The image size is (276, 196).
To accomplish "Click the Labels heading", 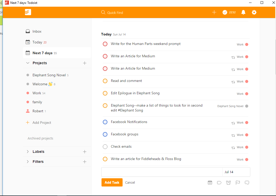I will tap(38, 152).
